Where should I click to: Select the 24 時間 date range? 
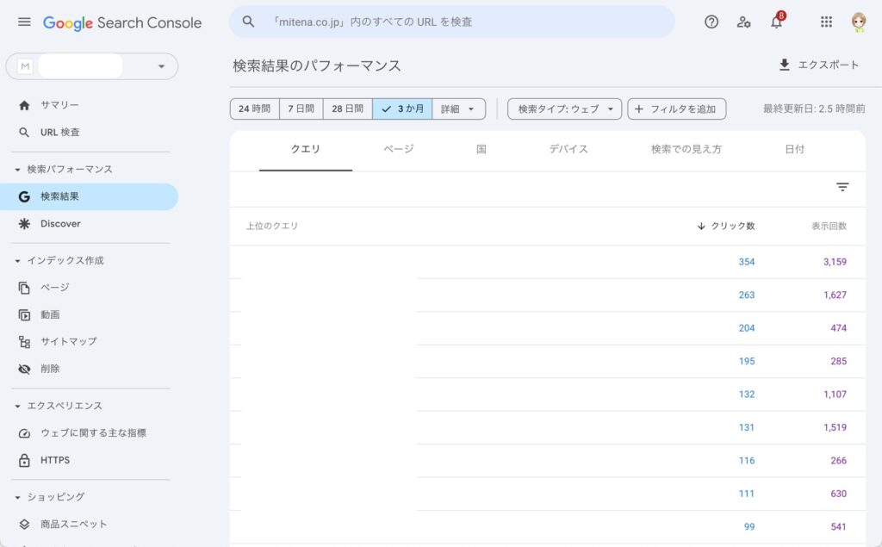[254, 109]
